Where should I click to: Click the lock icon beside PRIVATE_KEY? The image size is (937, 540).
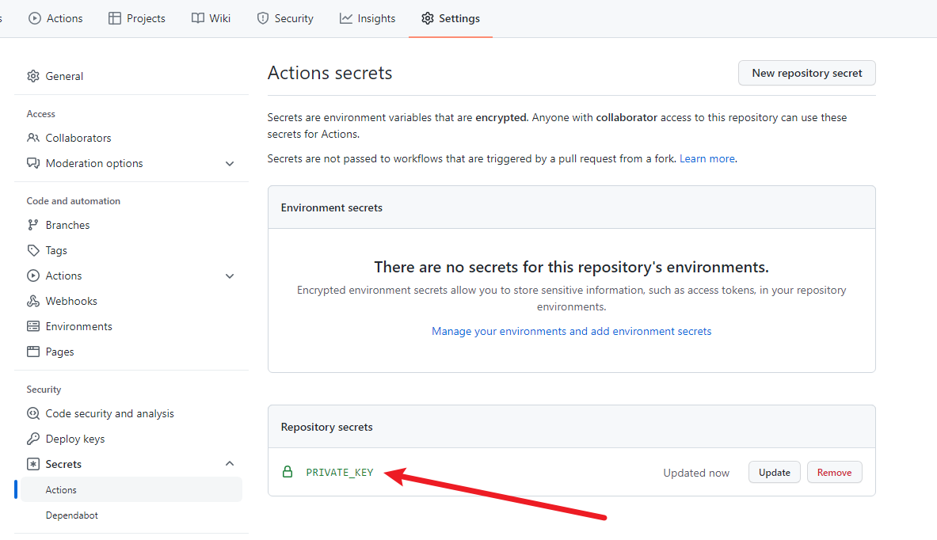[288, 472]
